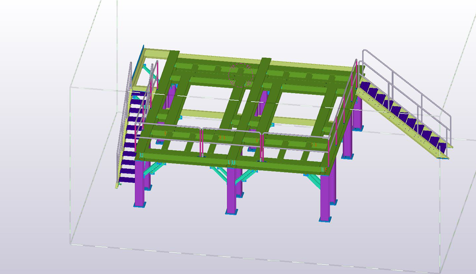Click the base plate under front-right column
Viewport: 476px width, 274px height.
click(325, 219)
